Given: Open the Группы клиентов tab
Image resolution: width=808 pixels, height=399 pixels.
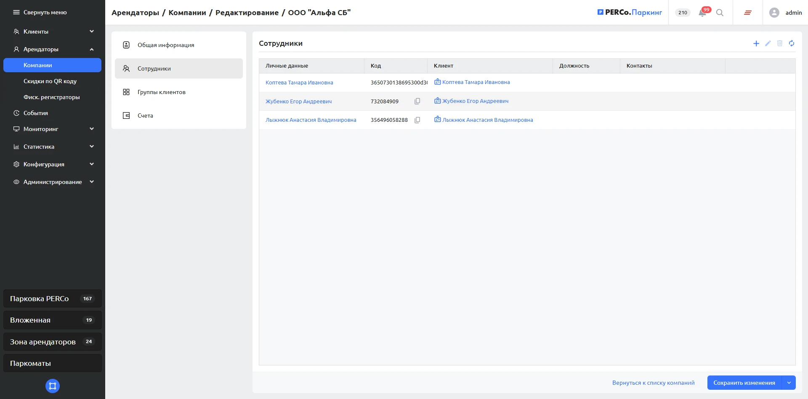Looking at the screenshot, I should click(x=162, y=92).
